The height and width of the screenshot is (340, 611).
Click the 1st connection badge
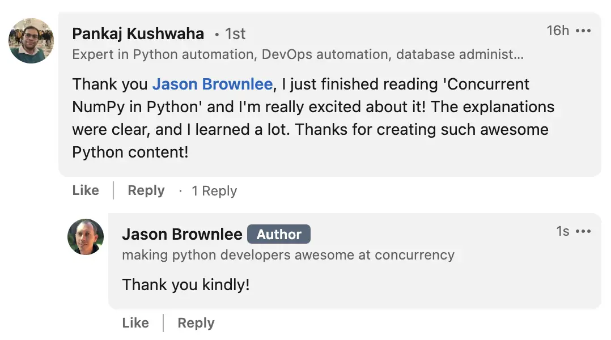[235, 34]
